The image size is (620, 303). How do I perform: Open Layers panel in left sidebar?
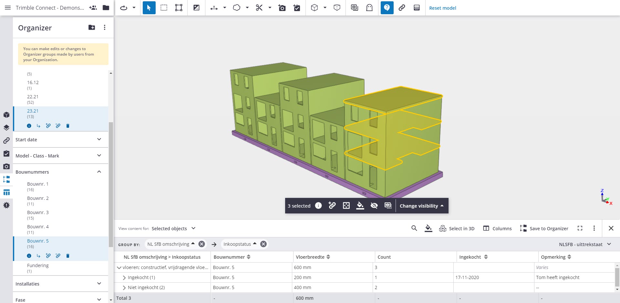(6, 128)
